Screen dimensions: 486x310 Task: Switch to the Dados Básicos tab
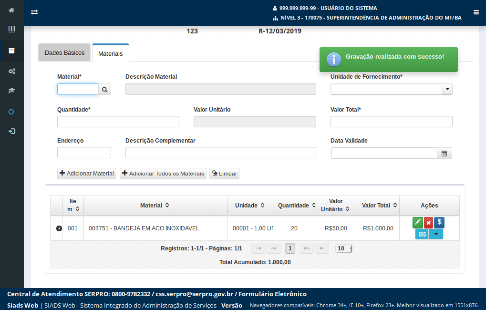(64, 53)
